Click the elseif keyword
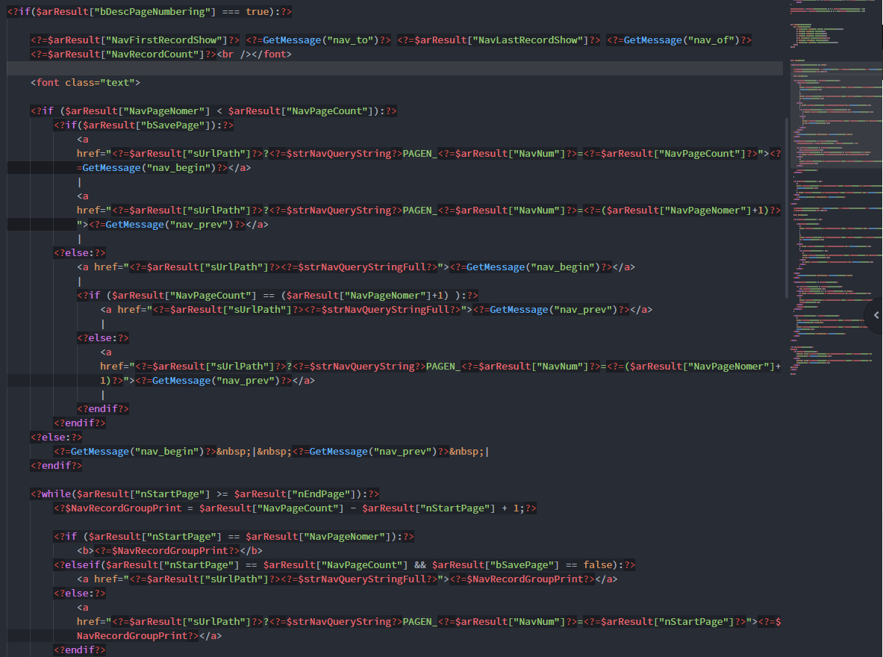883x657 pixels. 83,564
